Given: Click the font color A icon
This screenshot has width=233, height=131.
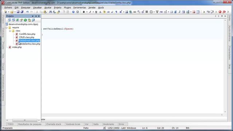Looking at the screenshot, I should 100,12.
